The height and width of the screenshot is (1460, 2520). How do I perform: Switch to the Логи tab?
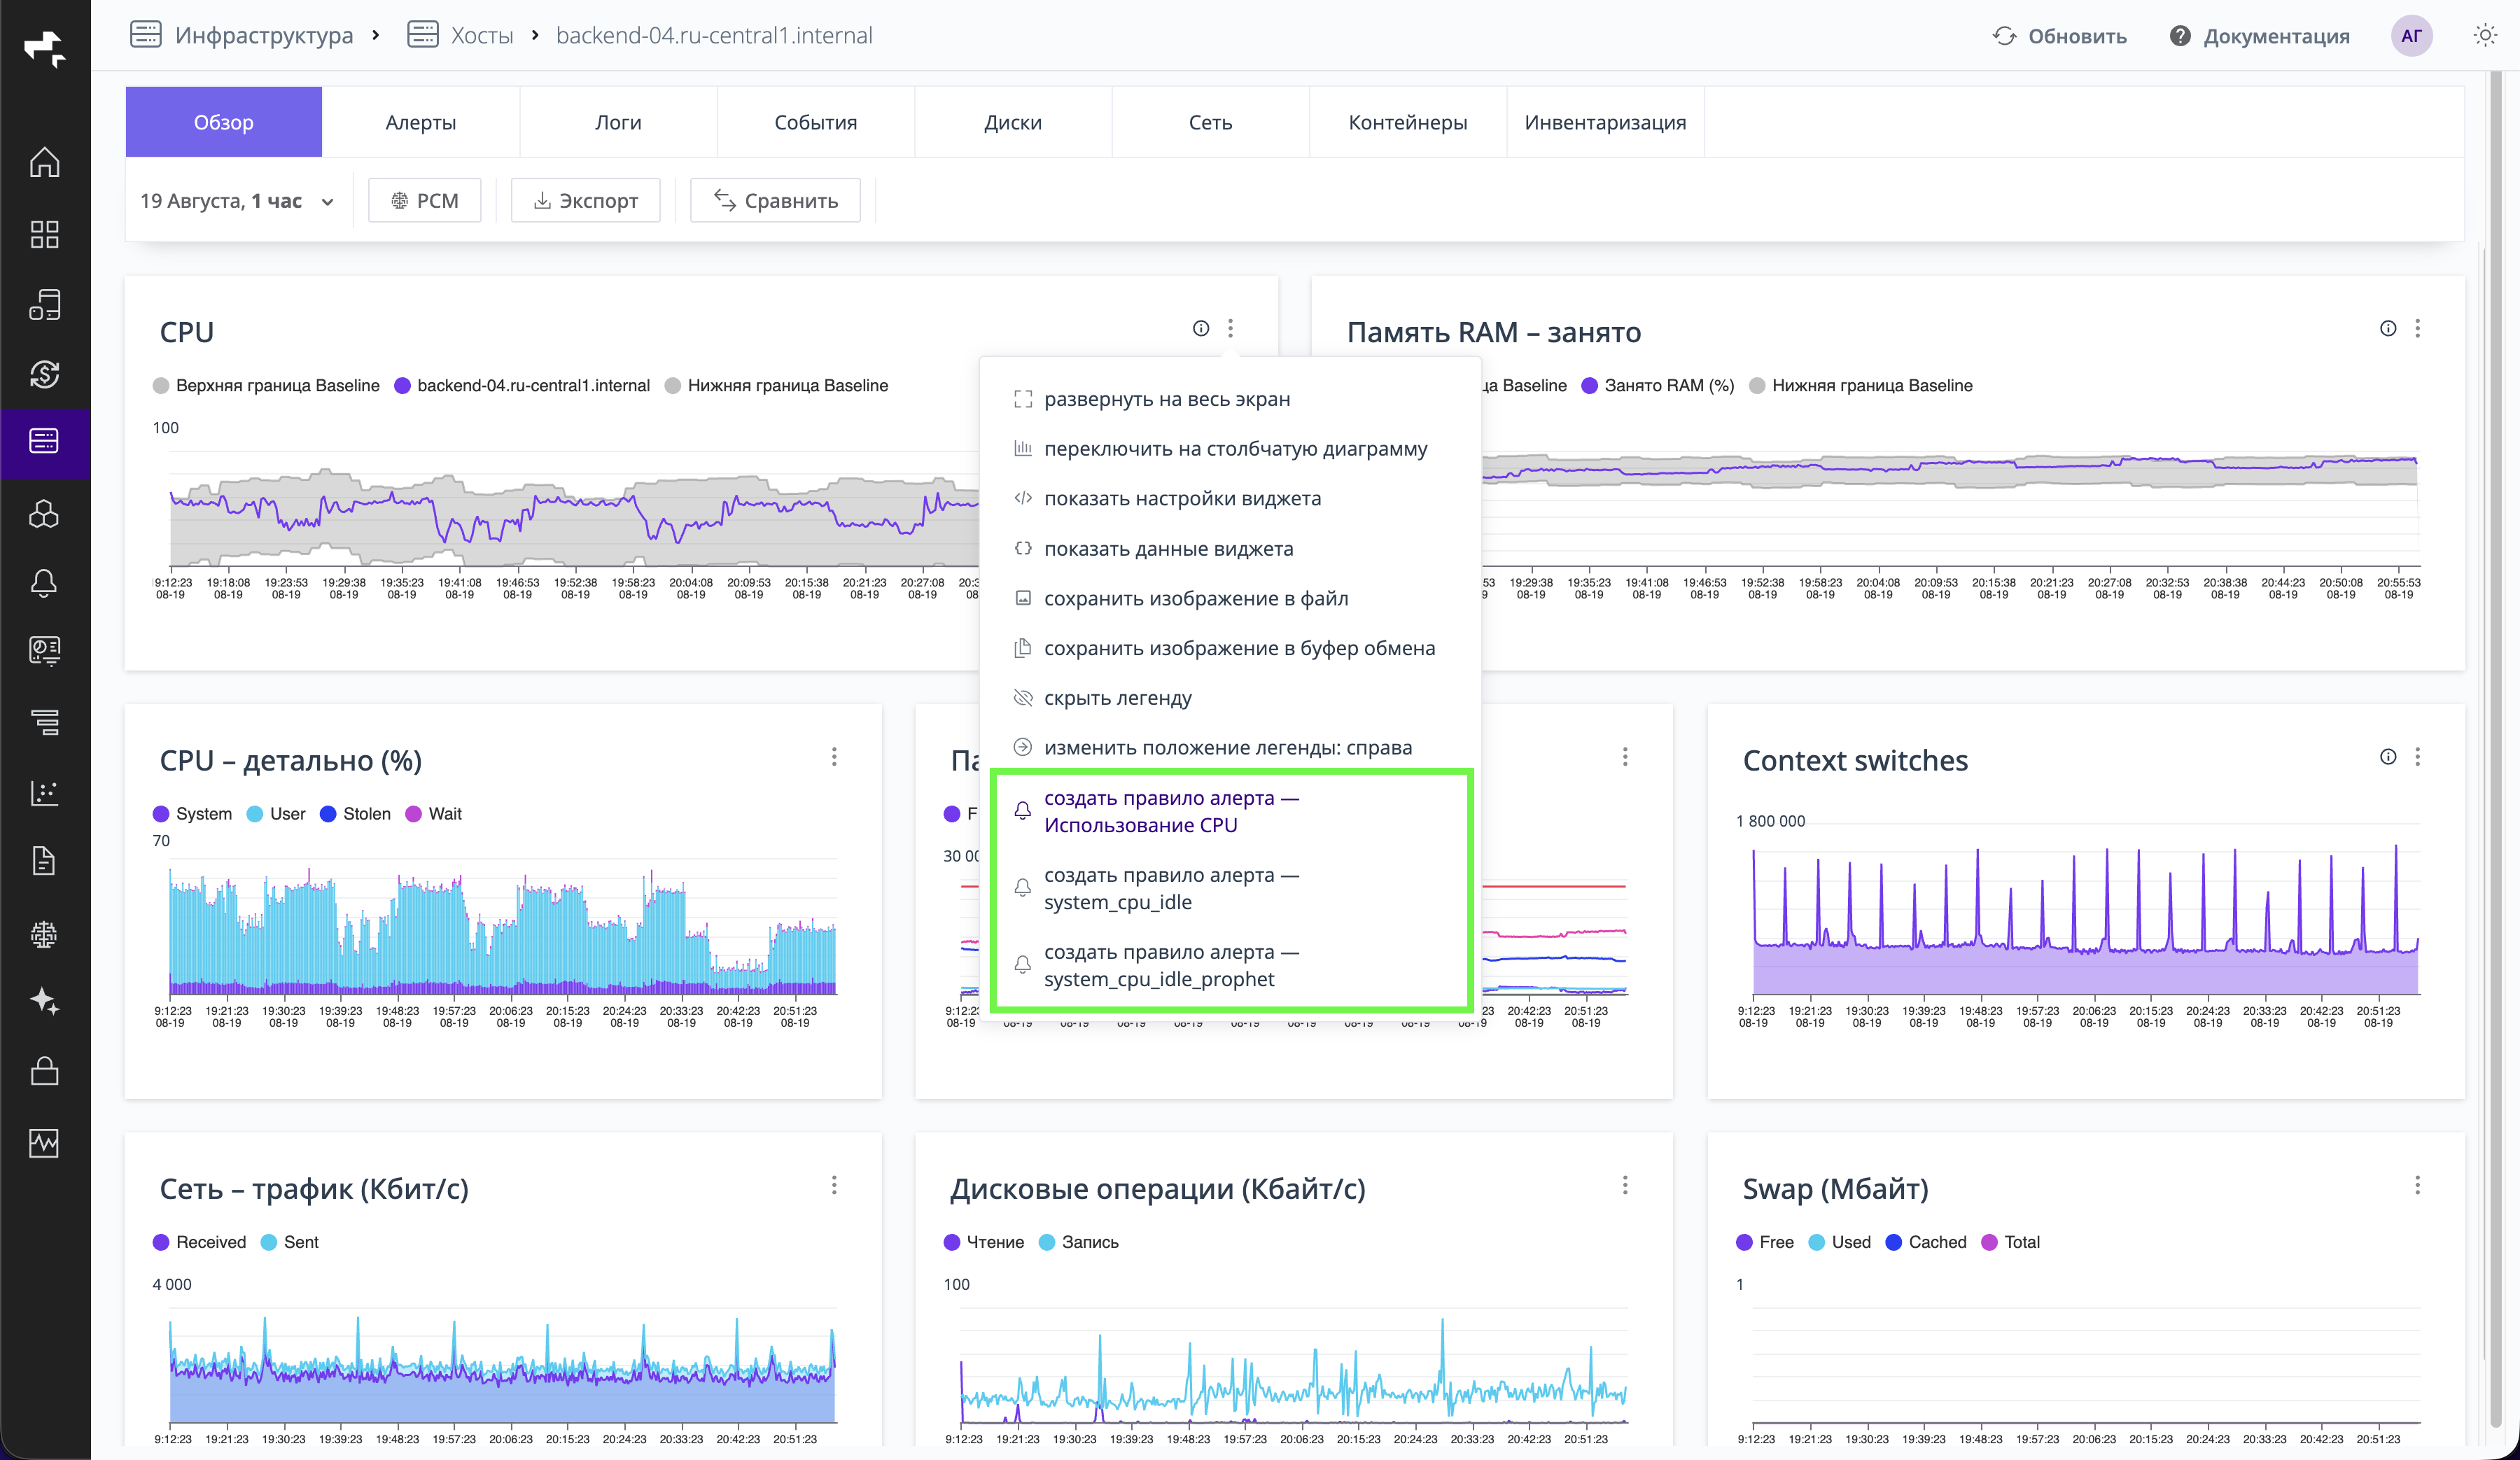click(618, 122)
